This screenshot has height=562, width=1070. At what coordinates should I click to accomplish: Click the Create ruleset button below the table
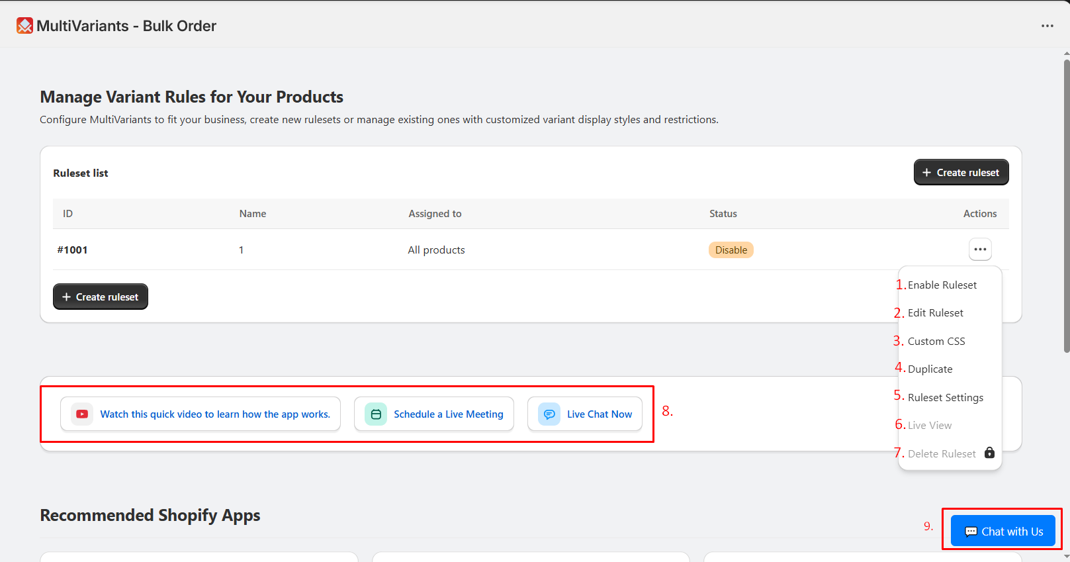(101, 297)
